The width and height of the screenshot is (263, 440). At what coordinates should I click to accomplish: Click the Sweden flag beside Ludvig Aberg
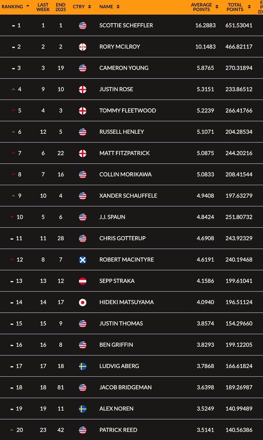pyautogui.click(x=83, y=366)
